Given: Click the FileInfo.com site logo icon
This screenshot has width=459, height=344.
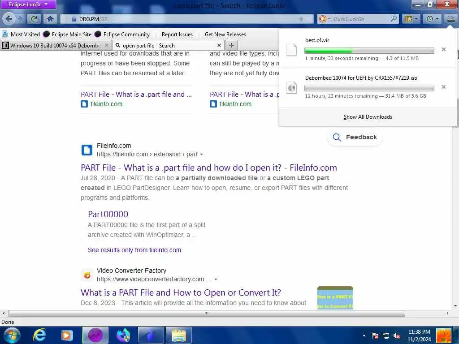Looking at the screenshot, I should coord(87,150).
